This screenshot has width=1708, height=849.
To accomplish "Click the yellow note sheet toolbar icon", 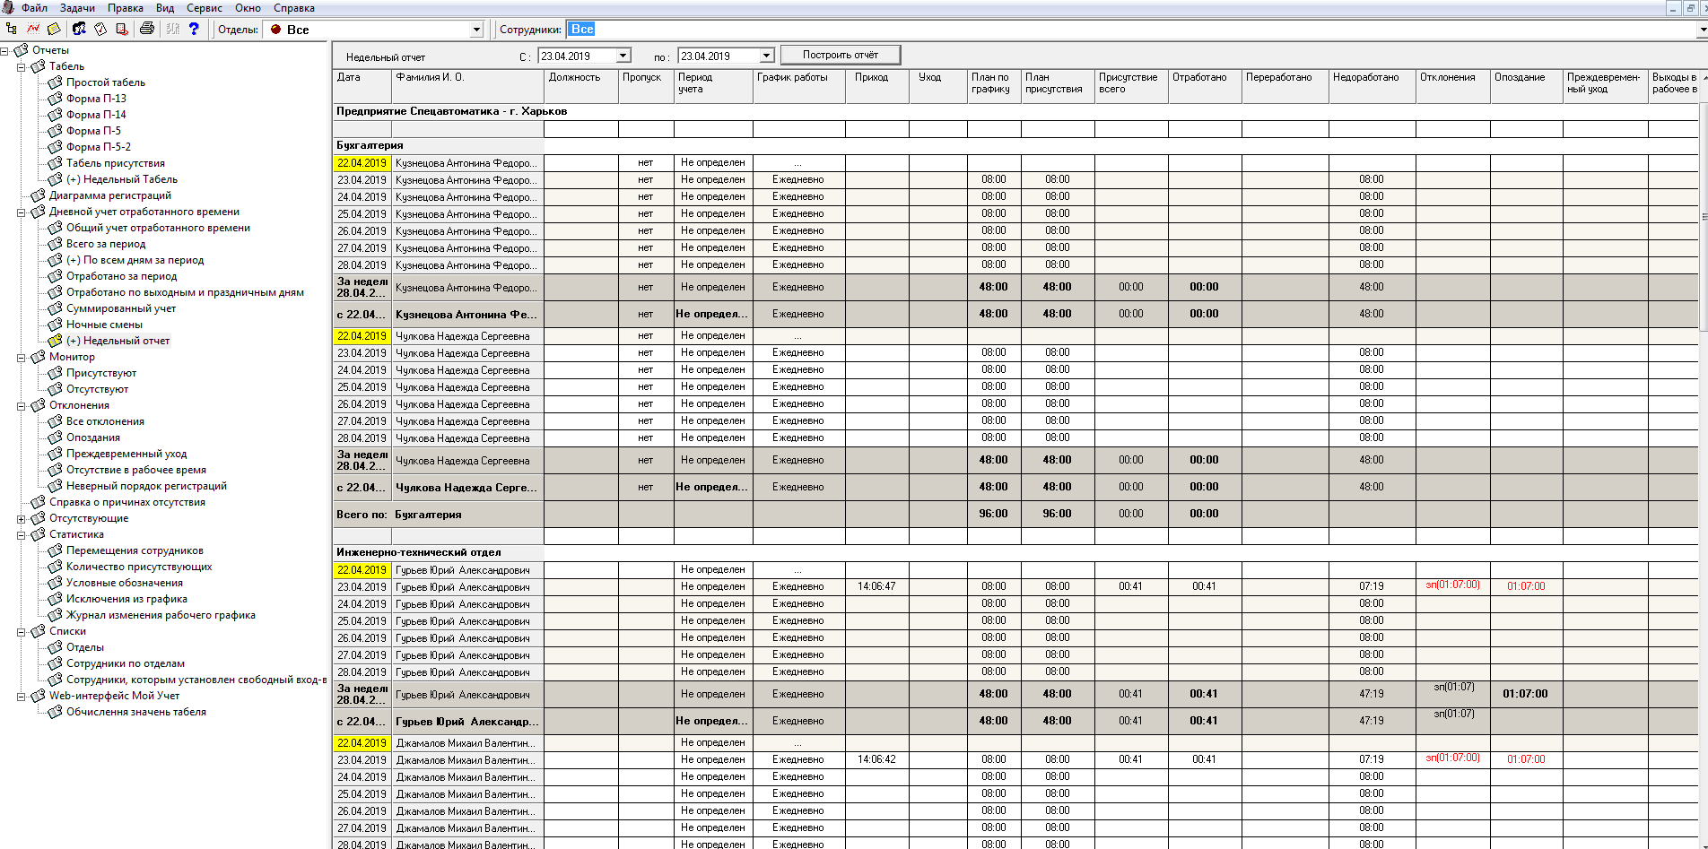I will (x=54, y=29).
